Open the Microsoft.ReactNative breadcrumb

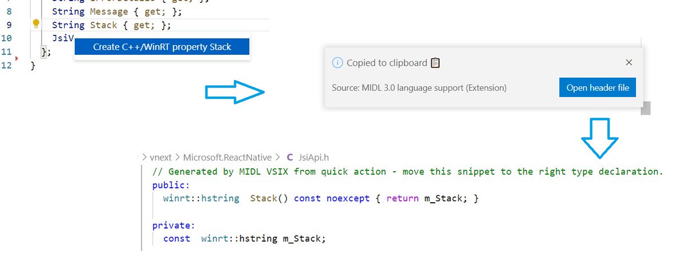point(228,157)
